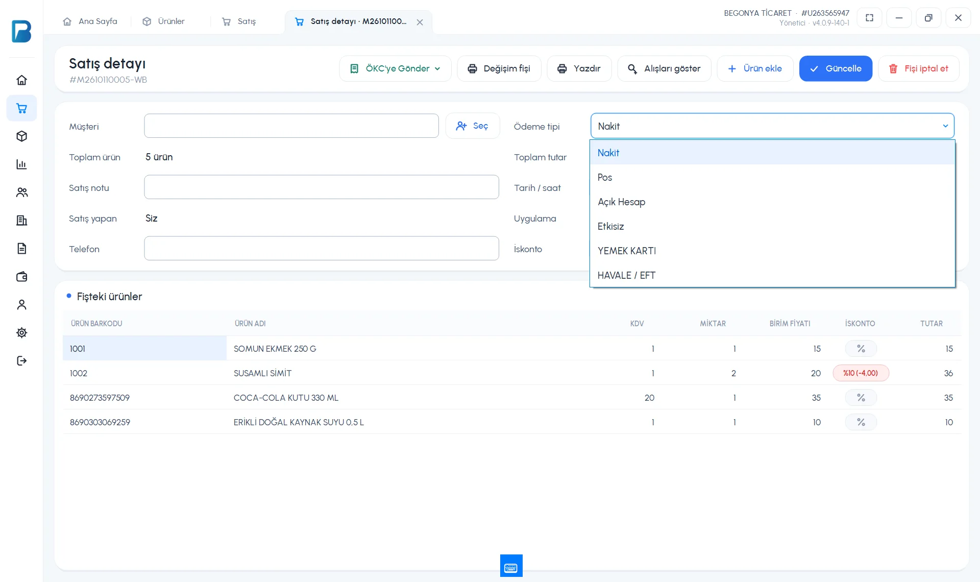Apply discount percent for COCA-COLA row
Viewport: 980px width, 582px height.
tap(861, 398)
